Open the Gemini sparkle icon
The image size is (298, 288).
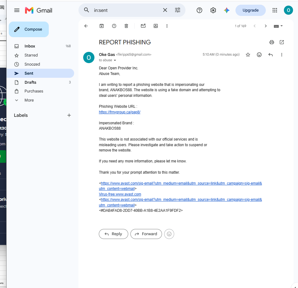click(x=226, y=10)
